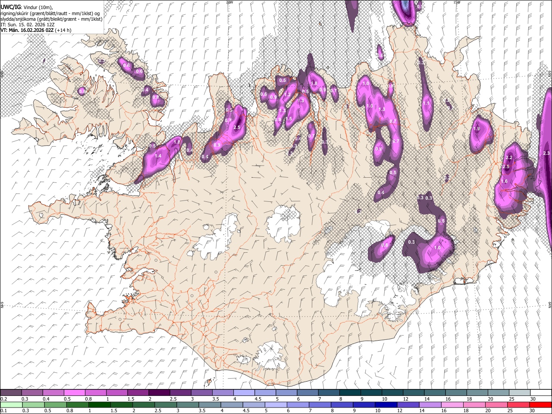Screen dimensions: 552x414
Task: Click the '1.6' snowfall value on the map
Action: (504, 182)
